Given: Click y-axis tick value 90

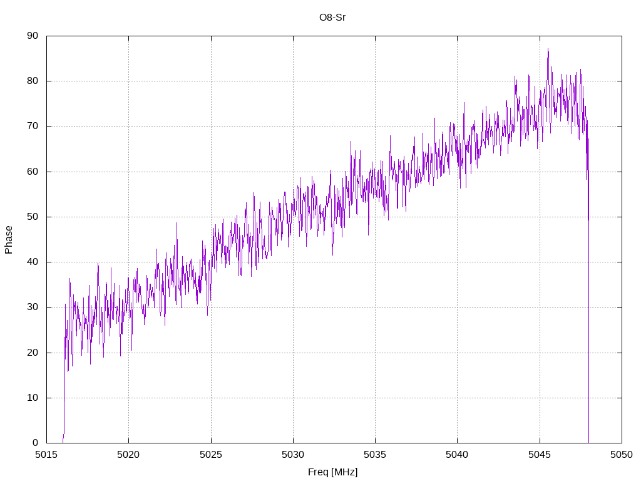Looking at the screenshot, I should [x=33, y=36].
